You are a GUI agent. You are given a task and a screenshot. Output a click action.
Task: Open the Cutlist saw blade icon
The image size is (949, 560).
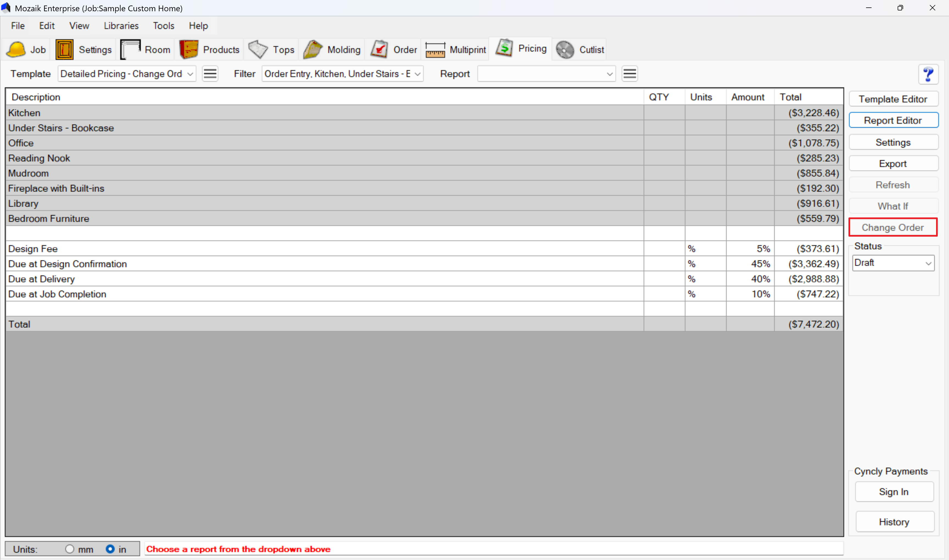tap(565, 49)
